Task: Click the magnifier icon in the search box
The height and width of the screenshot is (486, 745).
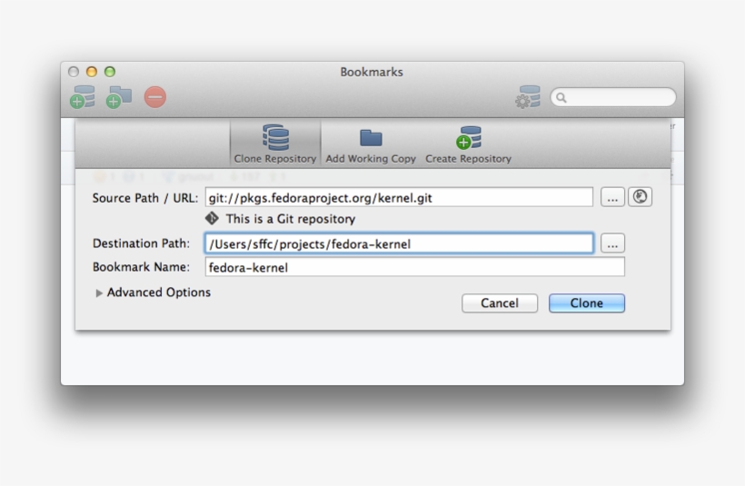Action: (561, 98)
